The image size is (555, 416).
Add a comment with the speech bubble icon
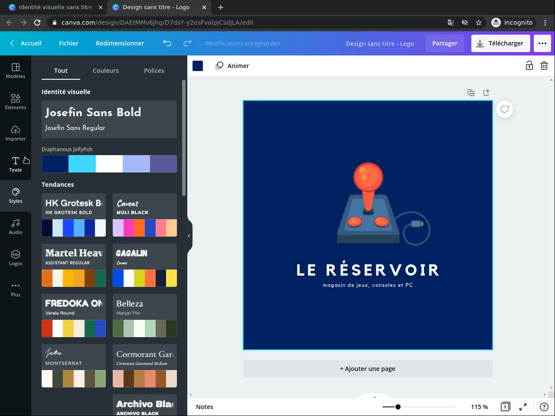(x=505, y=109)
